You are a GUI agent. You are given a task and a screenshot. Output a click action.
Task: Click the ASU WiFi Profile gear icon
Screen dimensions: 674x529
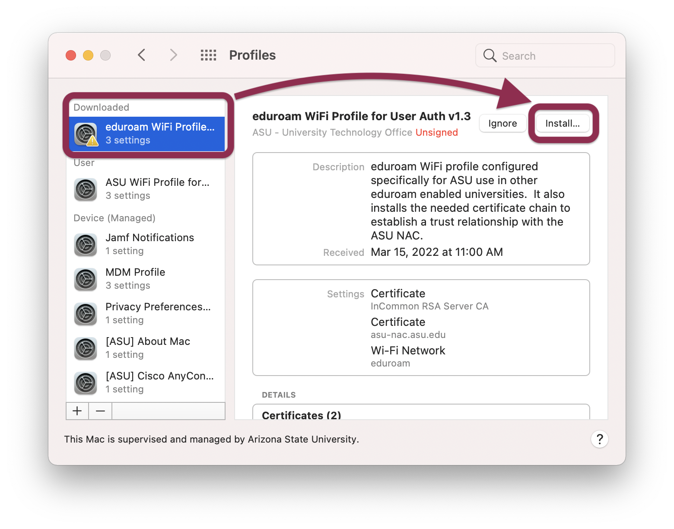click(86, 189)
